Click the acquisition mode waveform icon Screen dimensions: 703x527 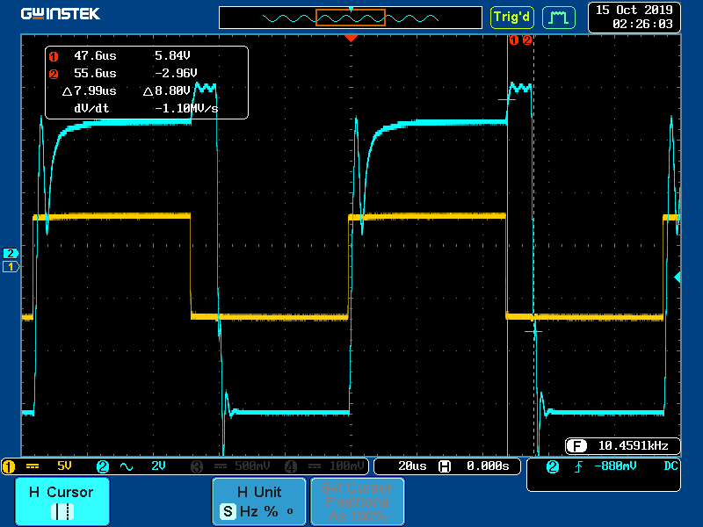pyautogui.click(x=559, y=18)
